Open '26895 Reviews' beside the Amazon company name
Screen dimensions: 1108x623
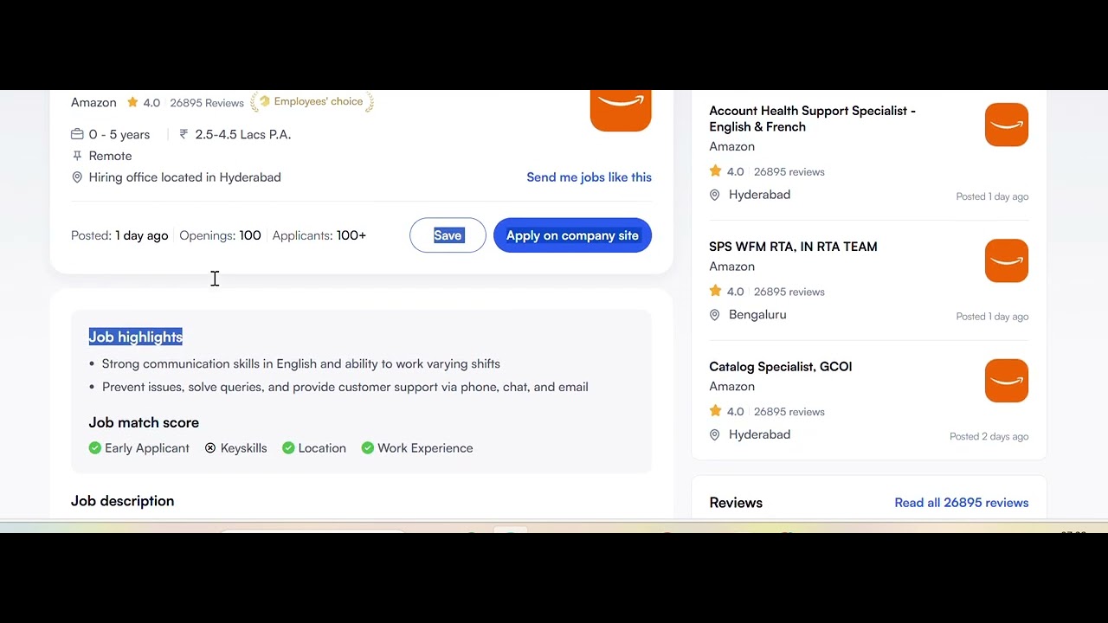(206, 103)
